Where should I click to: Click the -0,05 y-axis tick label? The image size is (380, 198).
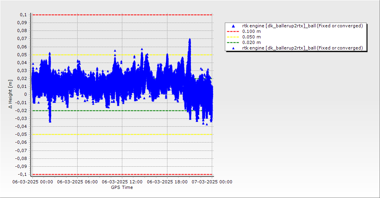[x=21, y=134]
